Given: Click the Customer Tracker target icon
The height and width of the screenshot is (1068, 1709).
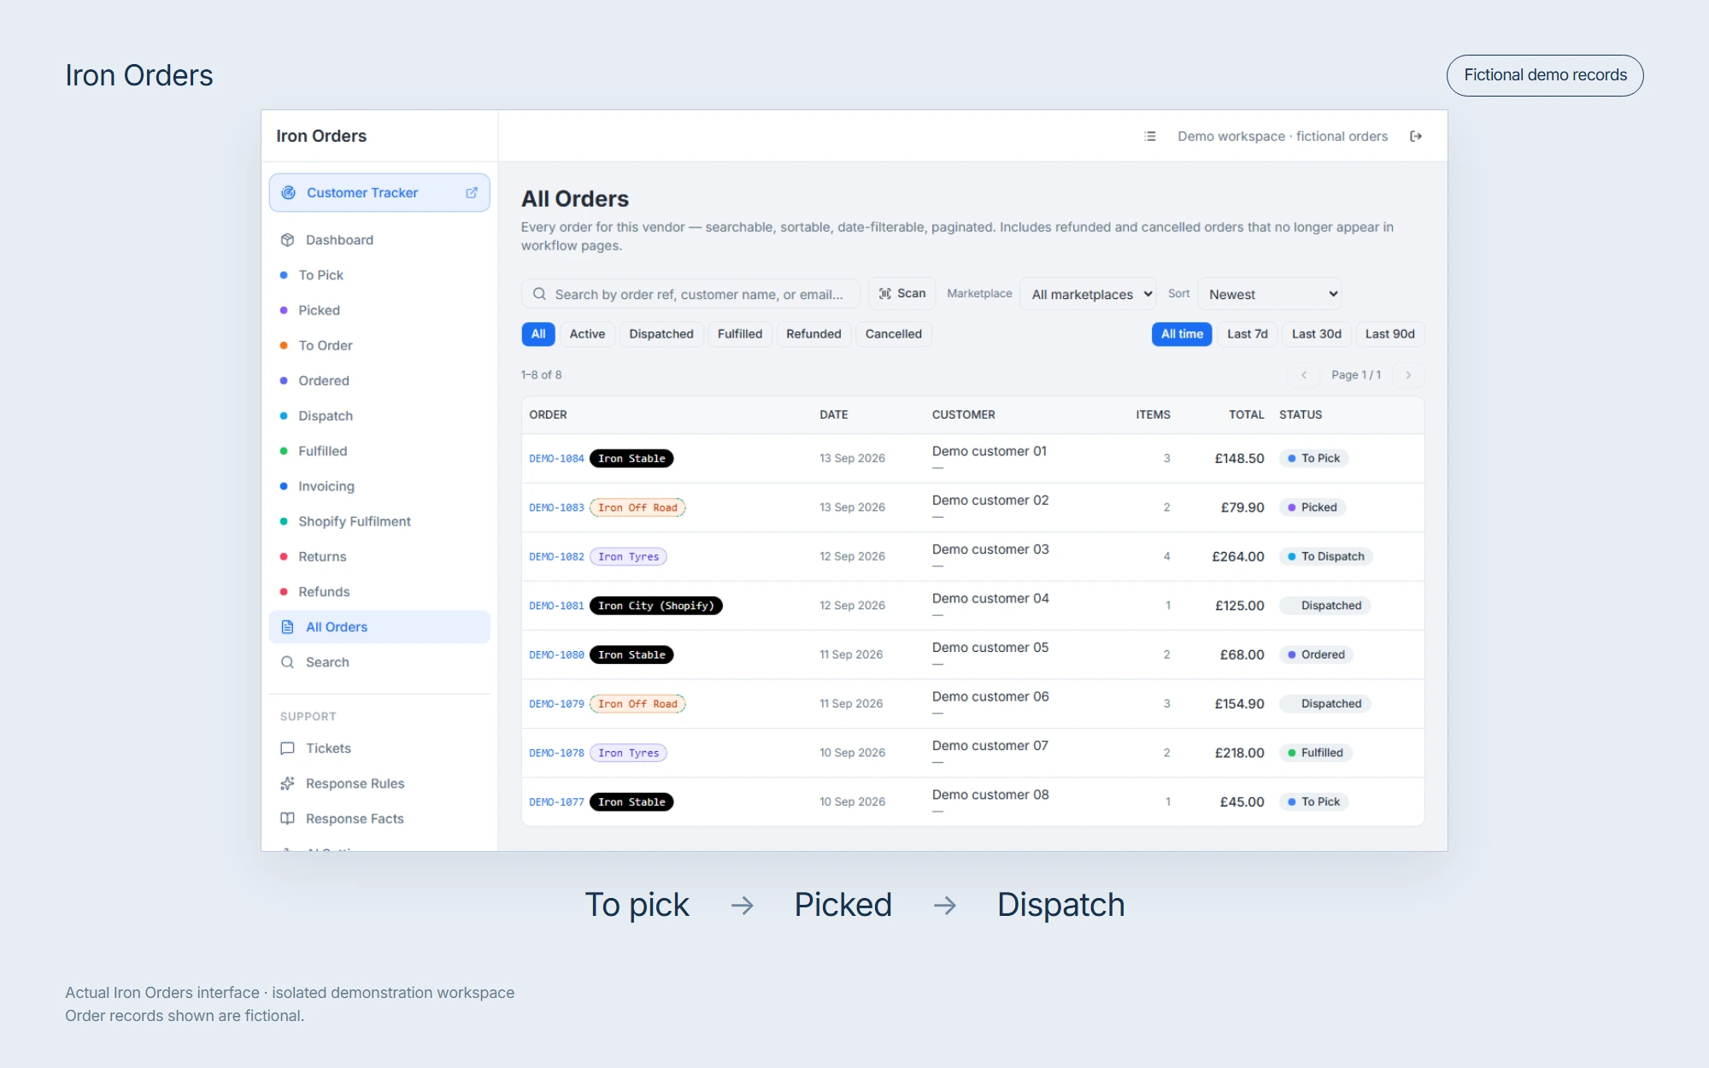Looking at the screenshot, I should 289,193.
